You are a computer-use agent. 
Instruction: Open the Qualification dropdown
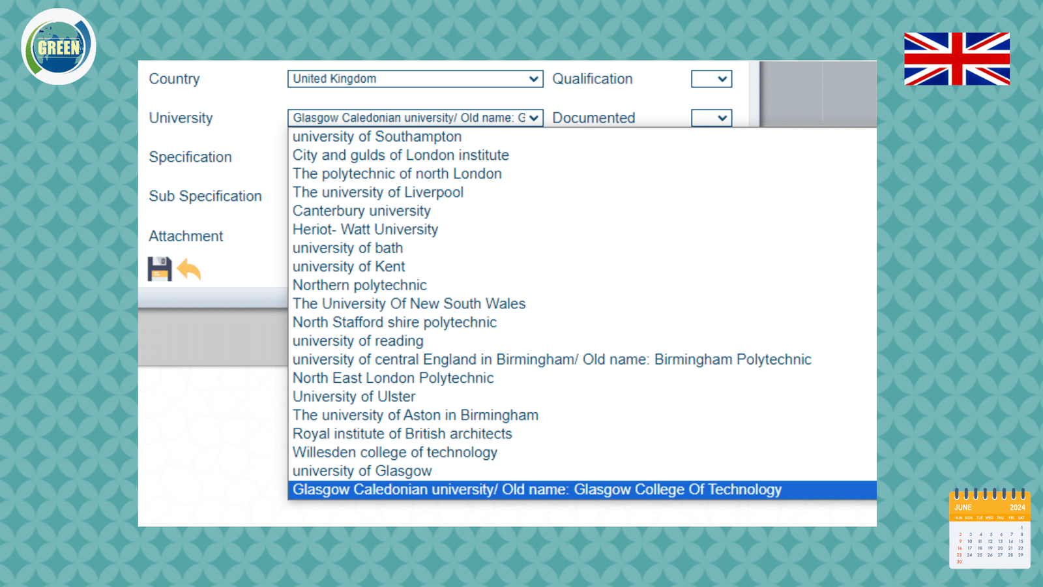[x=711, y=79]
